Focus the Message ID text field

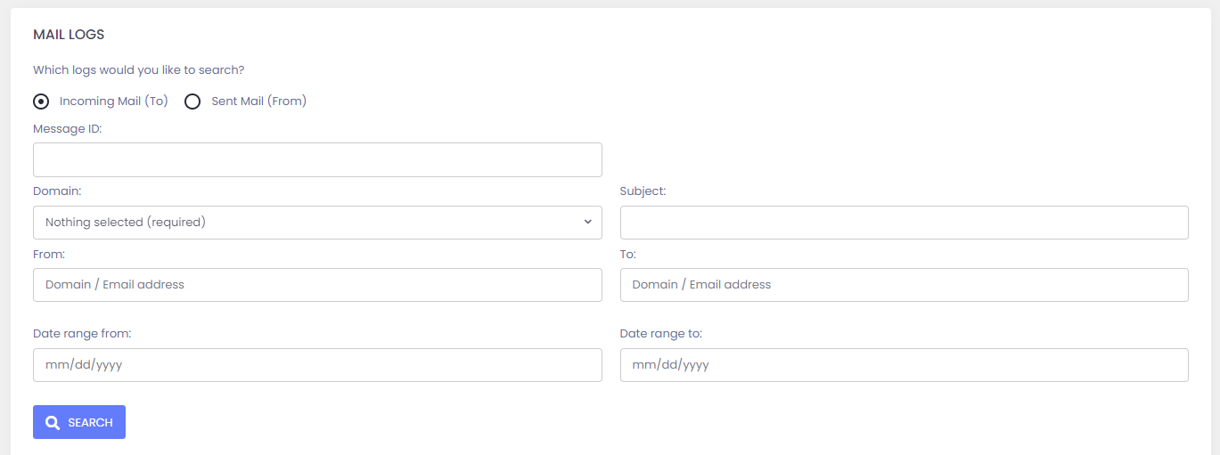click(x=317, y=160)
